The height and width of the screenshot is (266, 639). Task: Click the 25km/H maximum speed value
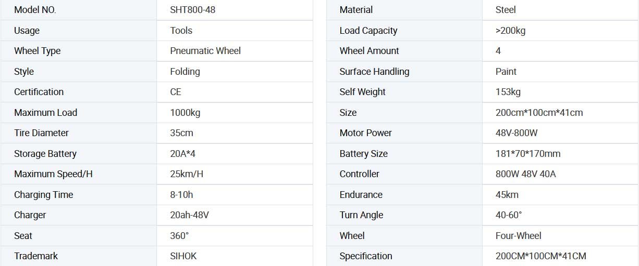pyautogui.click(x=187, y=174)
